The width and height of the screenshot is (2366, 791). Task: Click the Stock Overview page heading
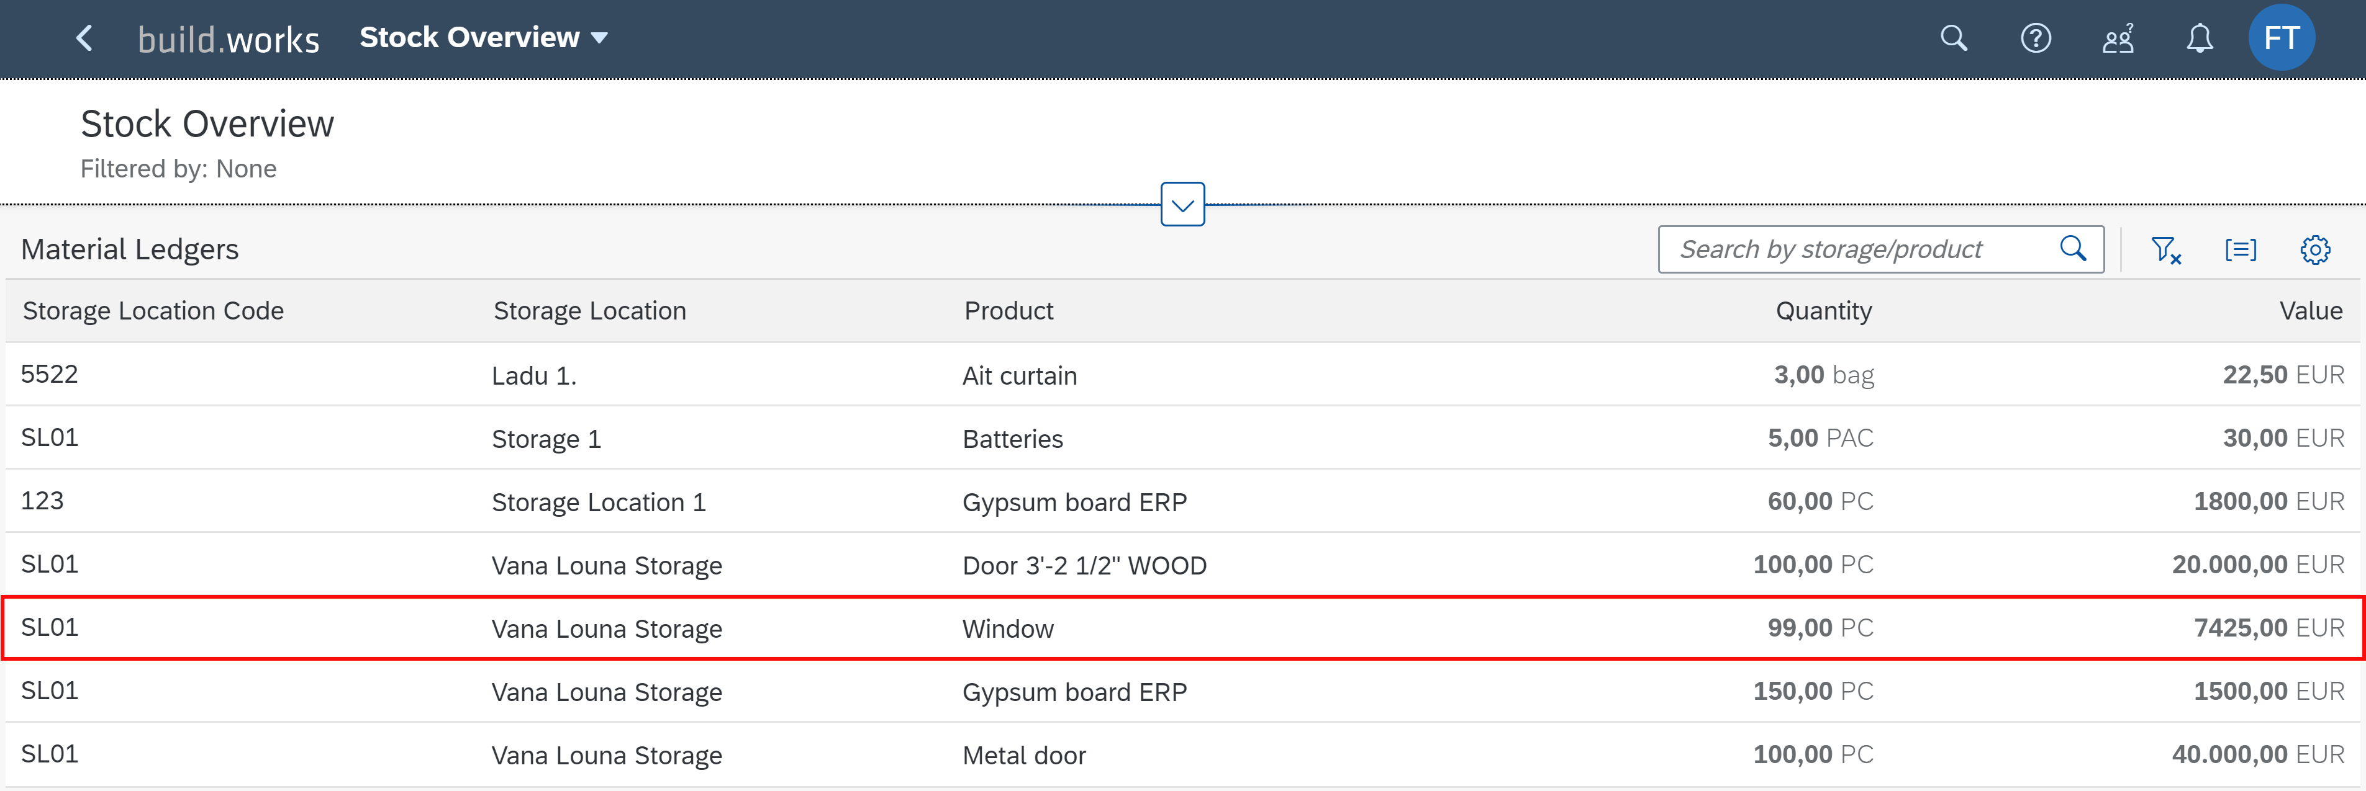click(207, 124)
